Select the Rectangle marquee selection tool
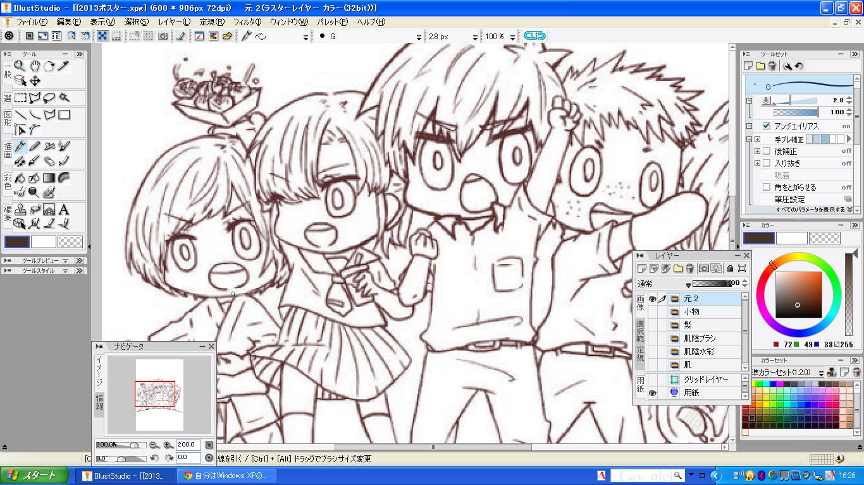This screenshot has height=485, width=864. pyautogui.click(x=20, y=98)
